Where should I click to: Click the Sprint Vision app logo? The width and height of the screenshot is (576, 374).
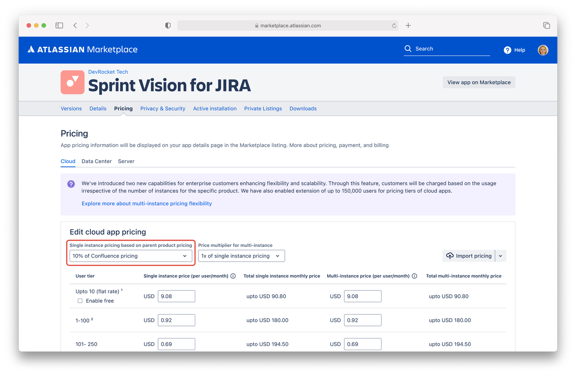72,82
